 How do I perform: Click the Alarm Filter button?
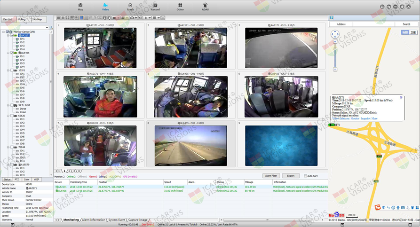click(271, 176)
